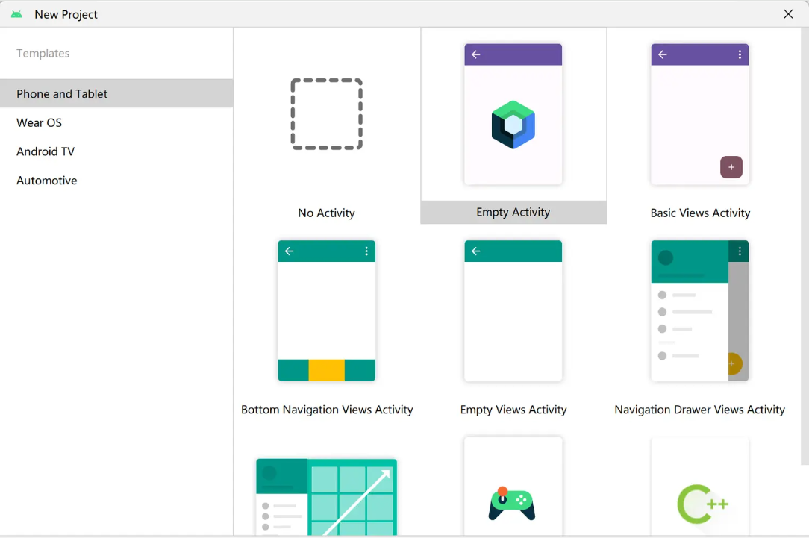Pick the Empty Views Activity thumbnail
This screenshot has width=809, height=538.
(513, 310)
